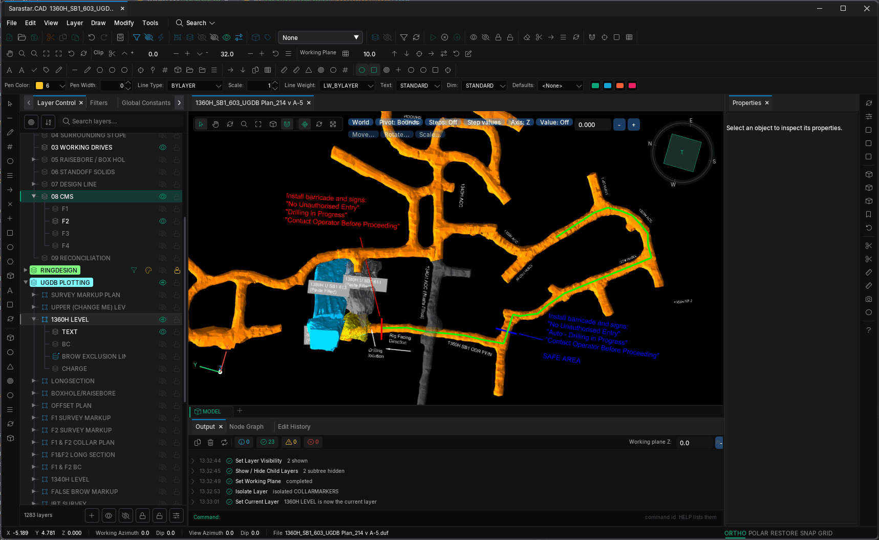This screenshot has width=879, height=540.
Task: Click the Axis: Z button
Action: point(520,122)
